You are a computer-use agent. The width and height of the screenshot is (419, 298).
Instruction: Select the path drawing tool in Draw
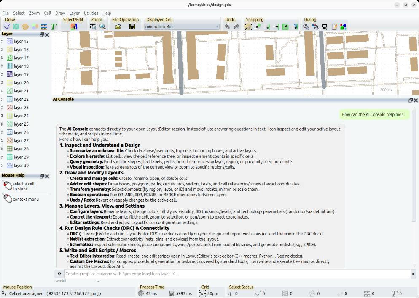(7, 26)
